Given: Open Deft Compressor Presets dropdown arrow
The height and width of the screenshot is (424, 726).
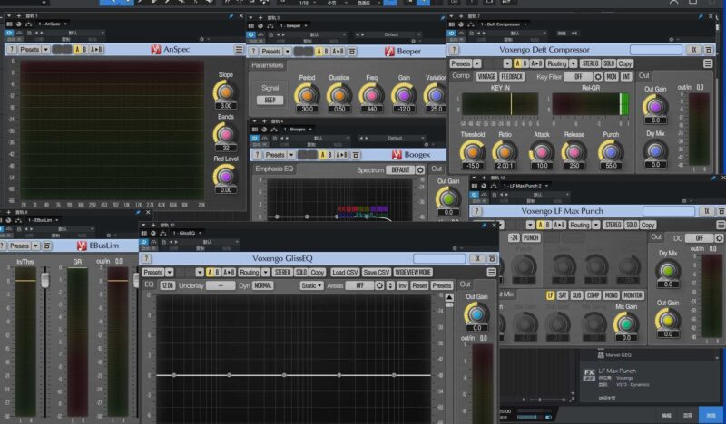Looking at the screenshot, I should 477,63.
